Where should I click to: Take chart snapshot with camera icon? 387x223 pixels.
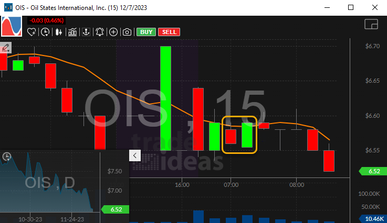click(127, 32)
